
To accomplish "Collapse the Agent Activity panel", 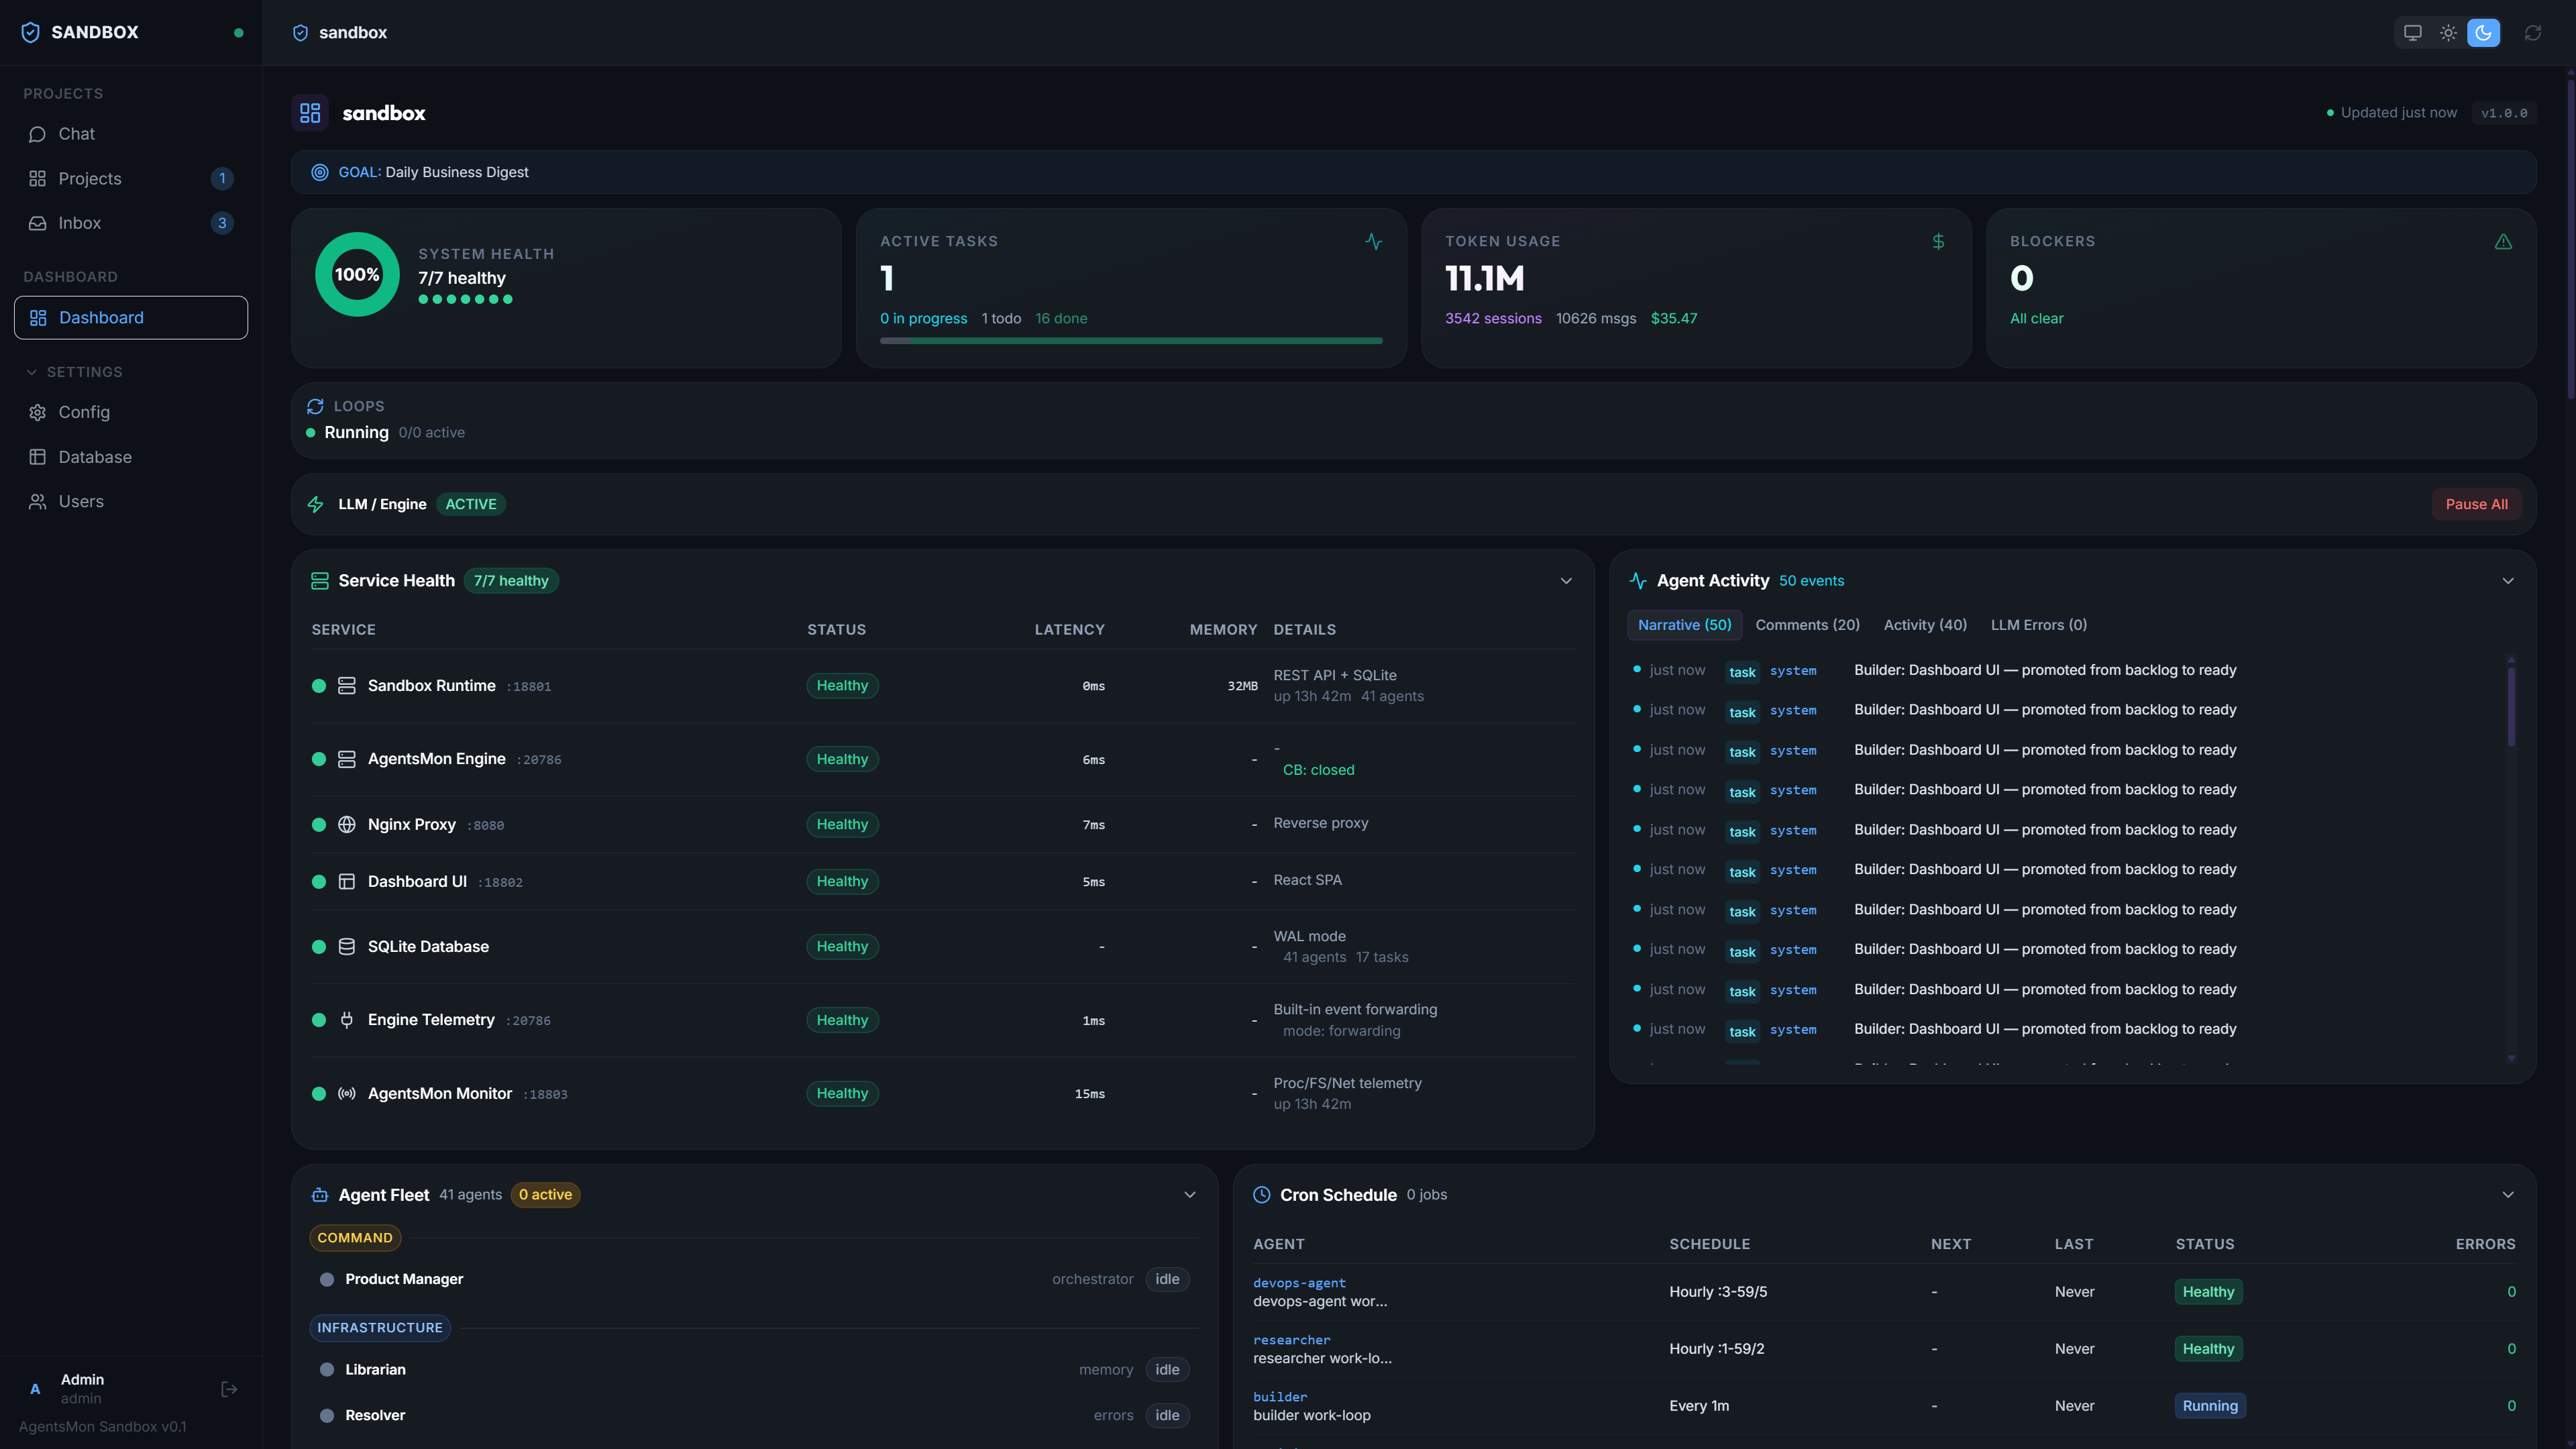I will (2507, 581).
